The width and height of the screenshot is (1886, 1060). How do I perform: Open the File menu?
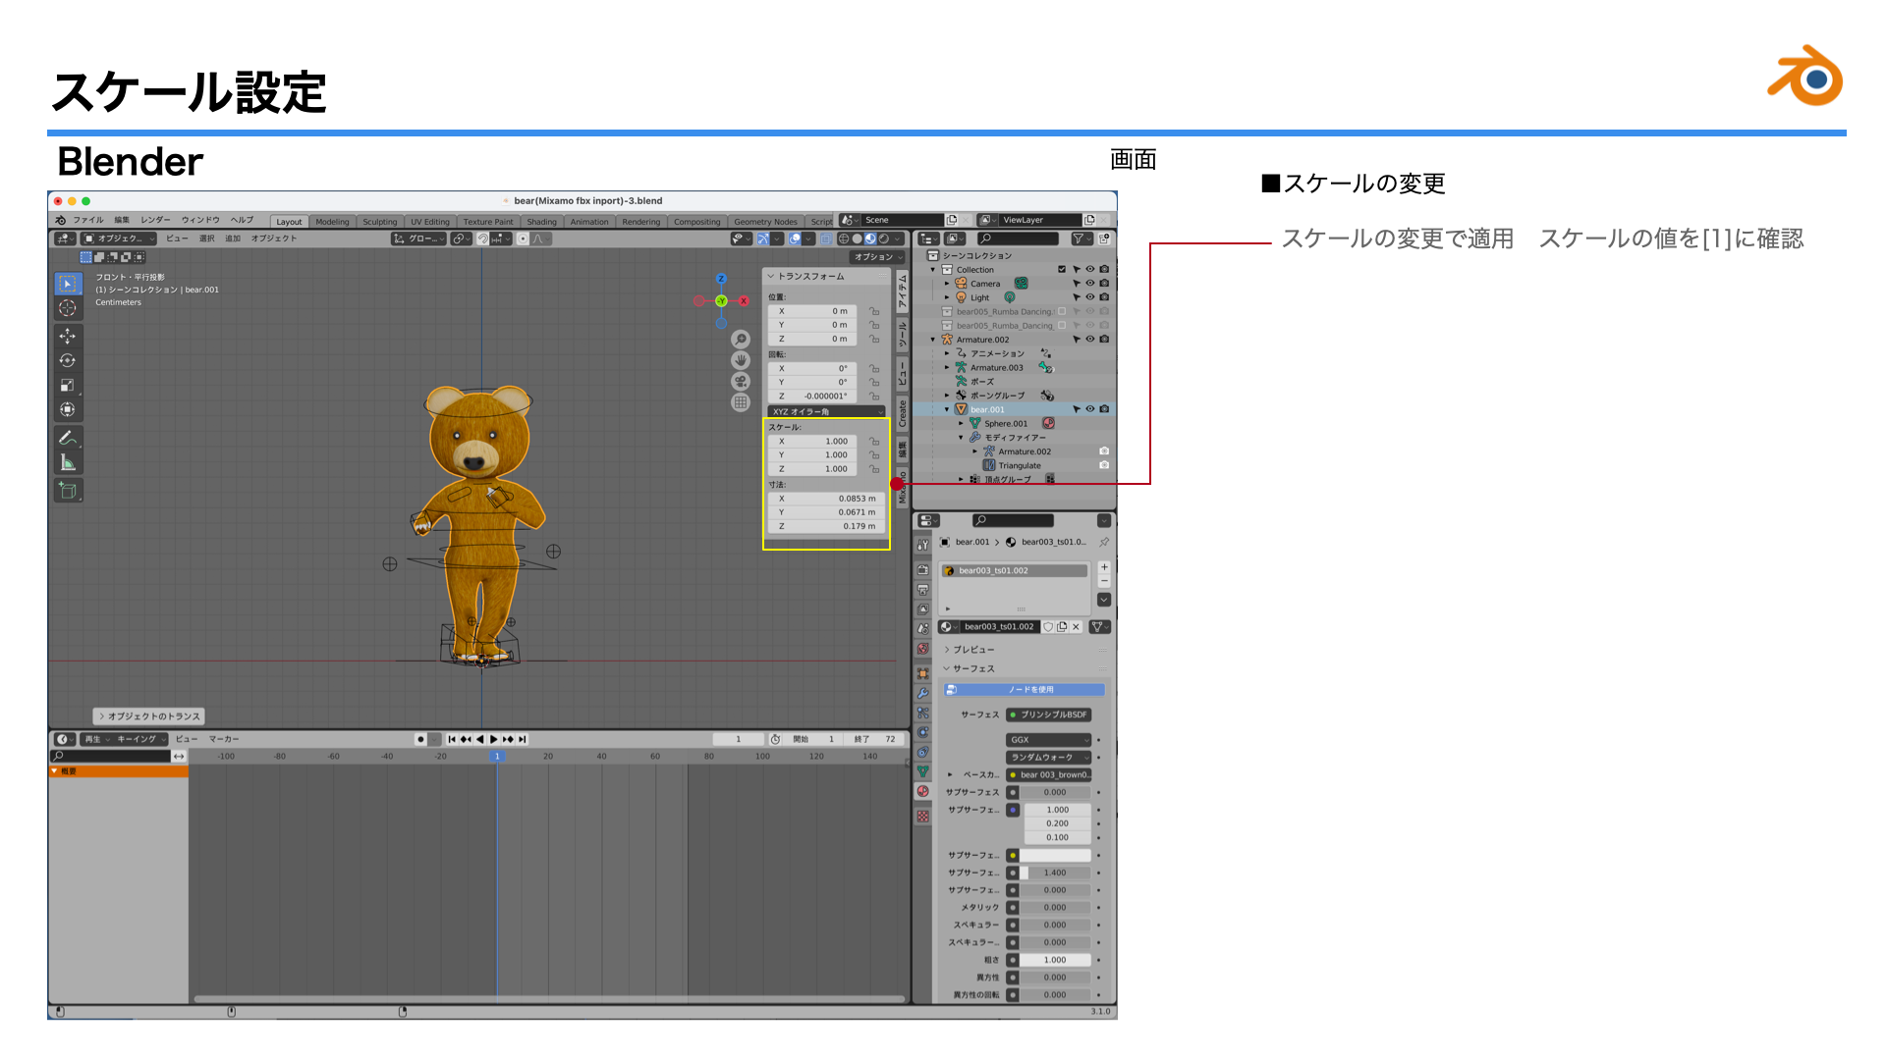[x=87, y=220]
